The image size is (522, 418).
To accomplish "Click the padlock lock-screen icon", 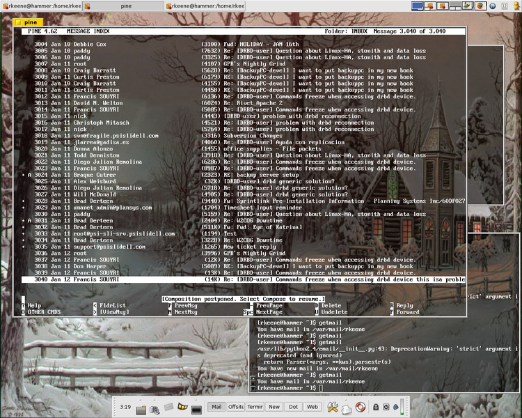I will [x=376, y=407].
